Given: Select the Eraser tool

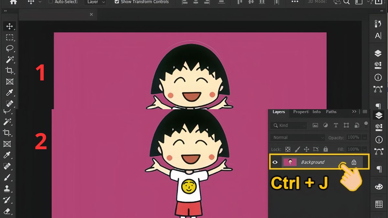Looking at the screenshot, I should pyautogui.click(x=7, y=211).
